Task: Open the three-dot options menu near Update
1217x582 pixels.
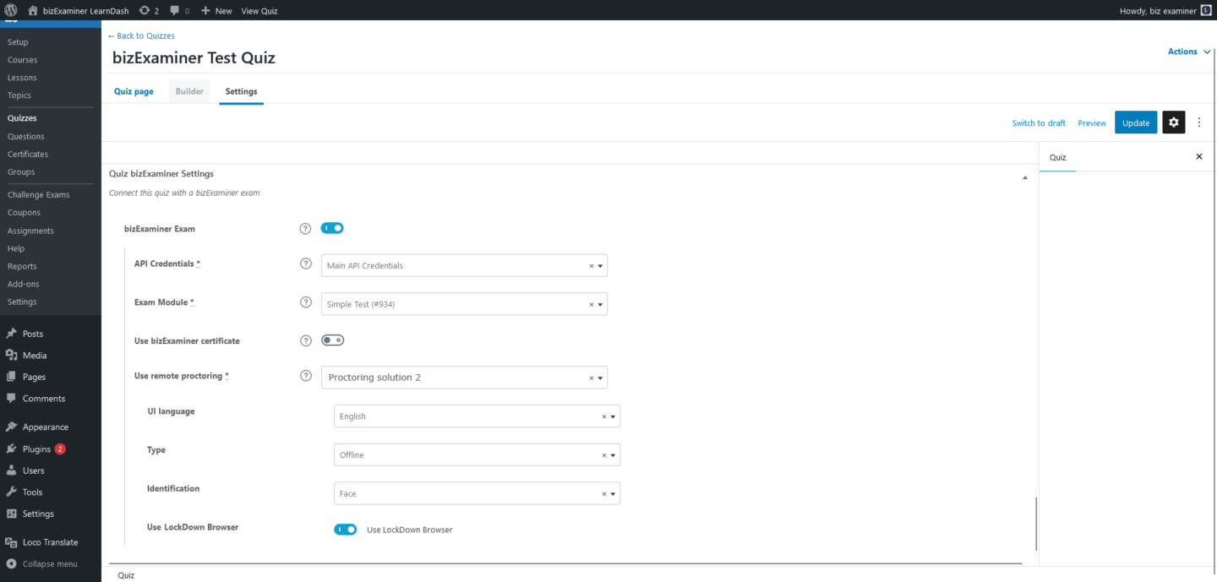Action: coord(1199,122)
